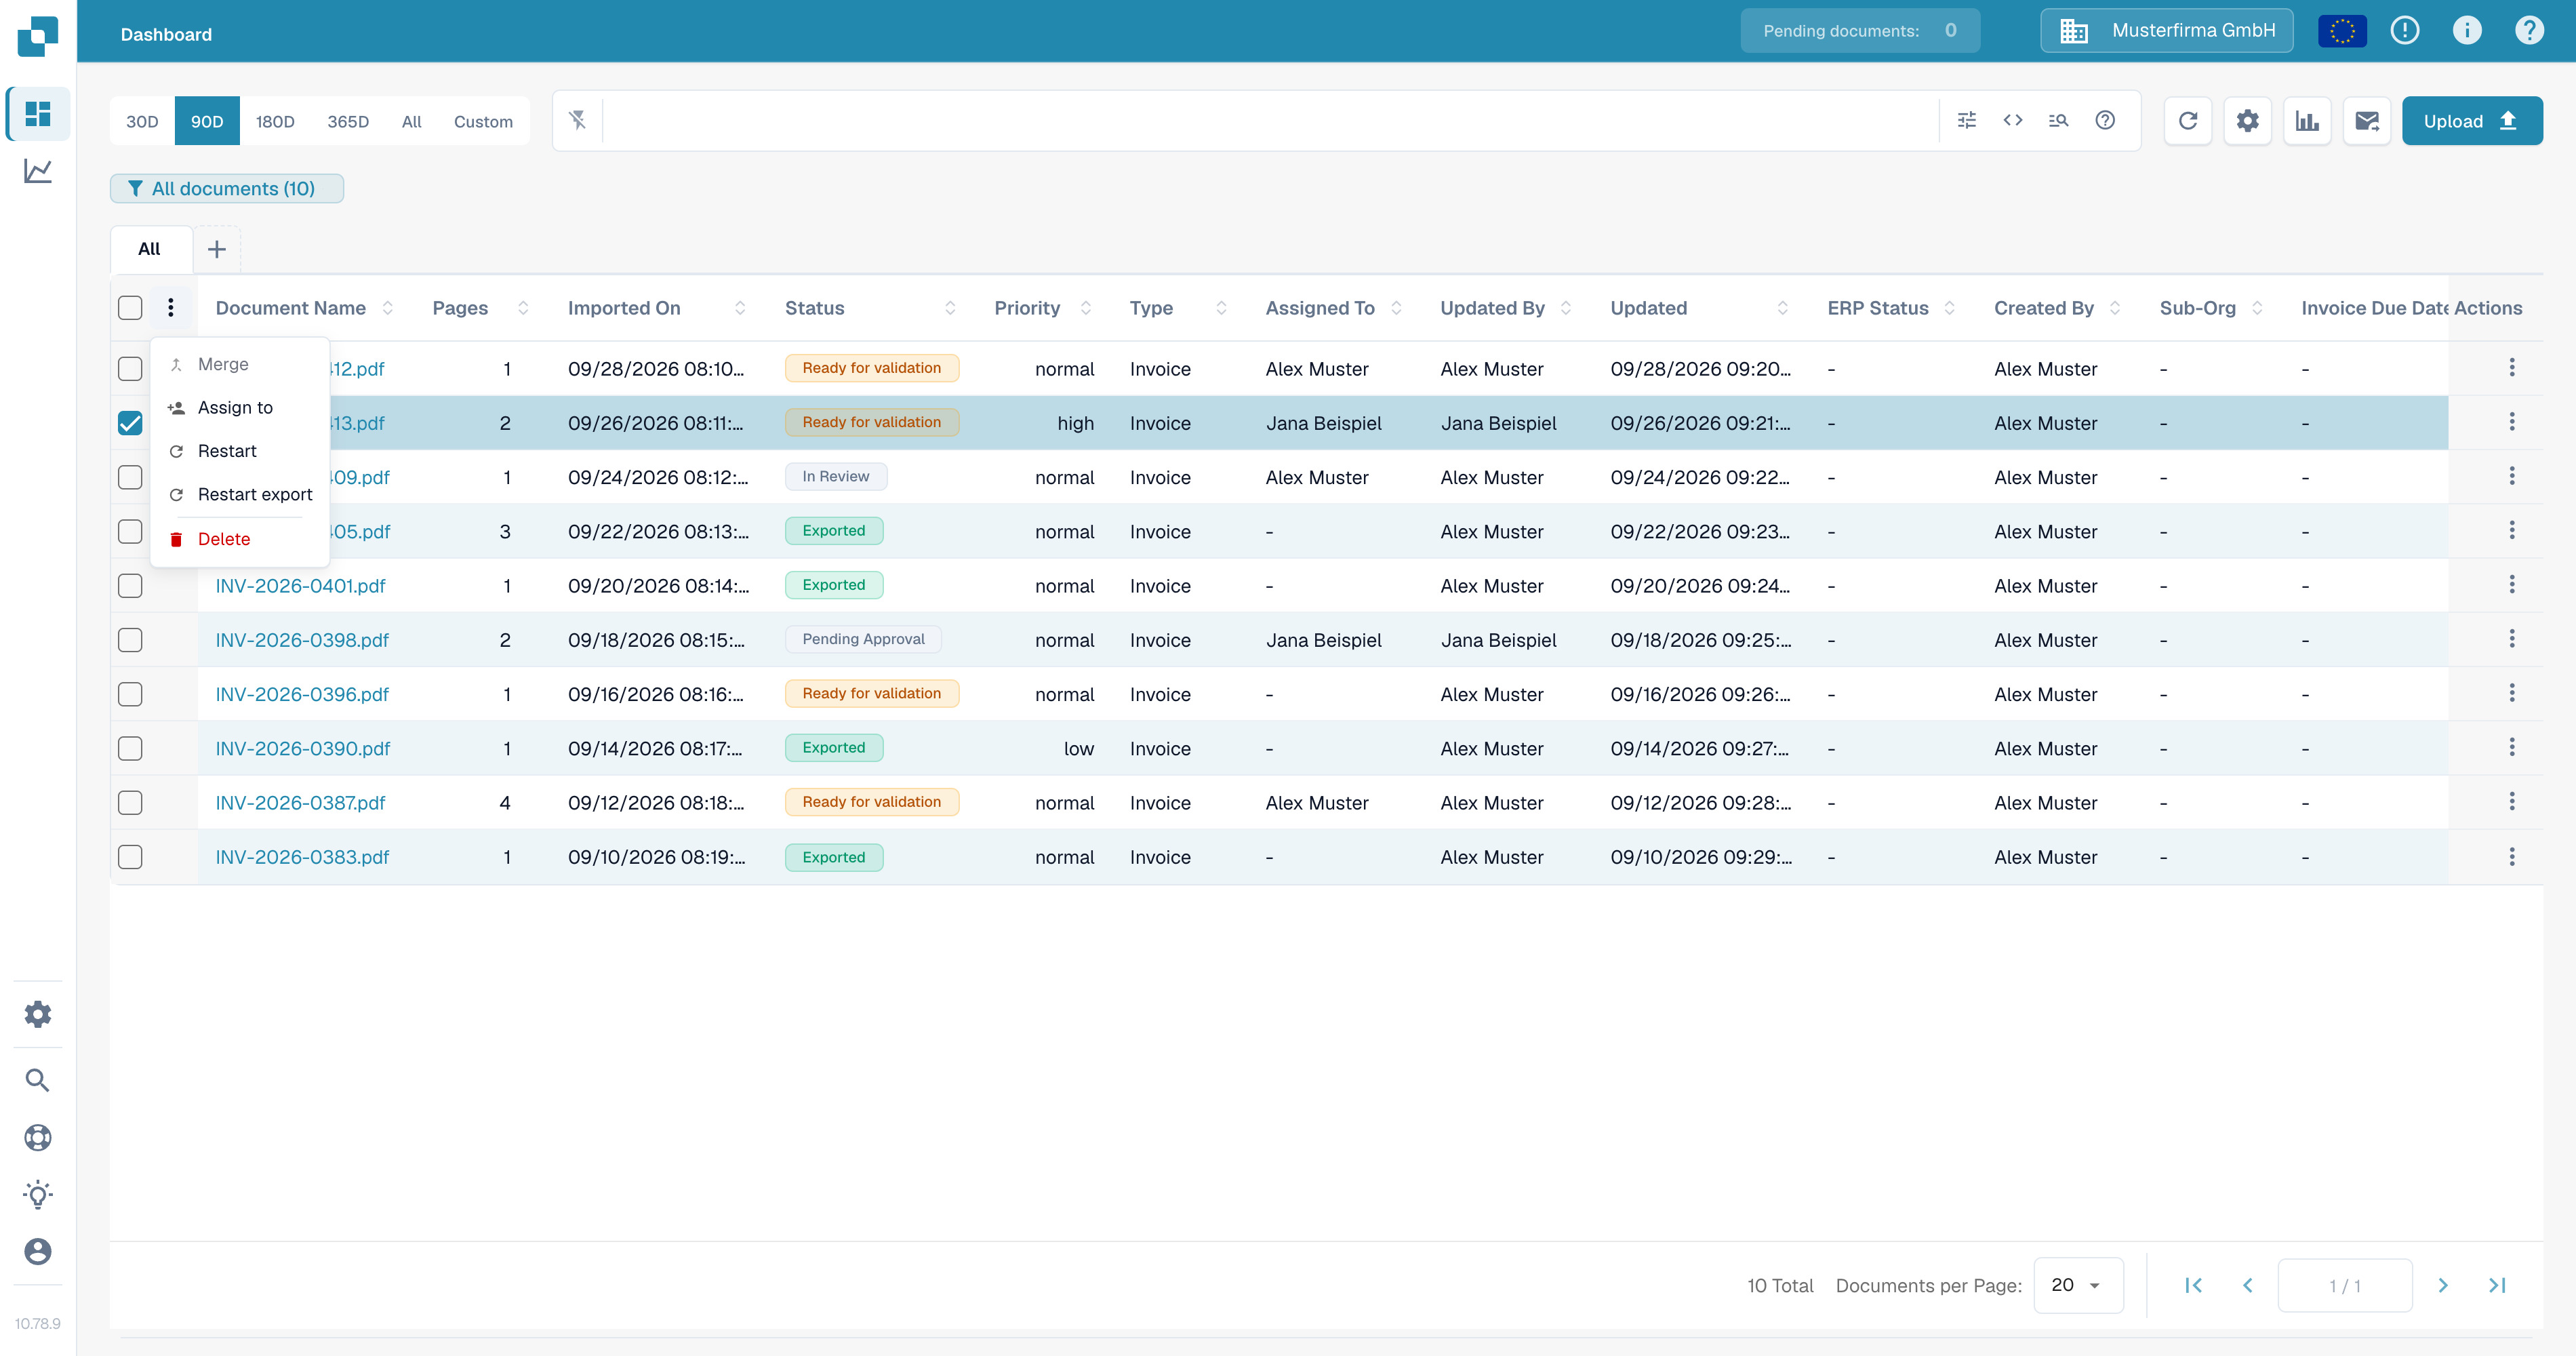Open the code view icon in search bar

2013,120
